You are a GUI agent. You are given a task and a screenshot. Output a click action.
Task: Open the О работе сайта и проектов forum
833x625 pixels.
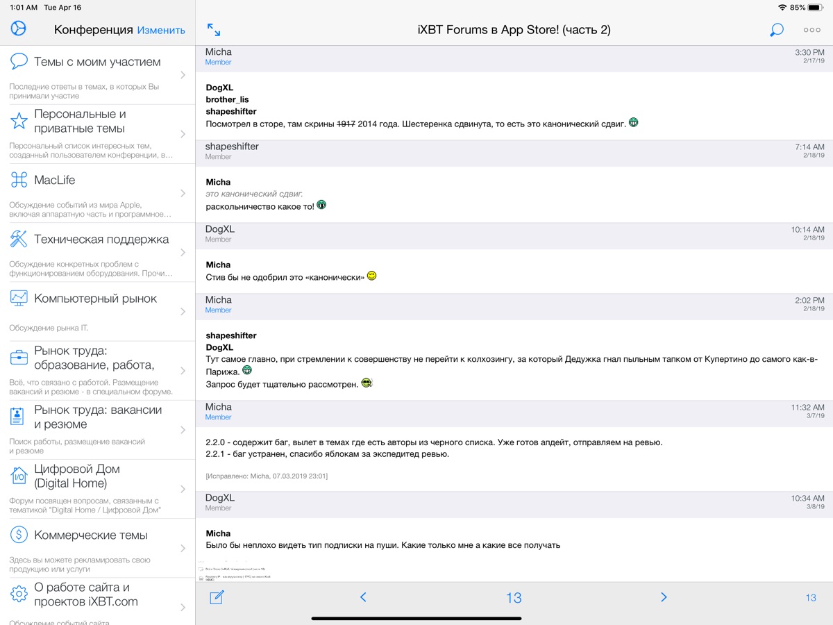[x=86, y=594]
